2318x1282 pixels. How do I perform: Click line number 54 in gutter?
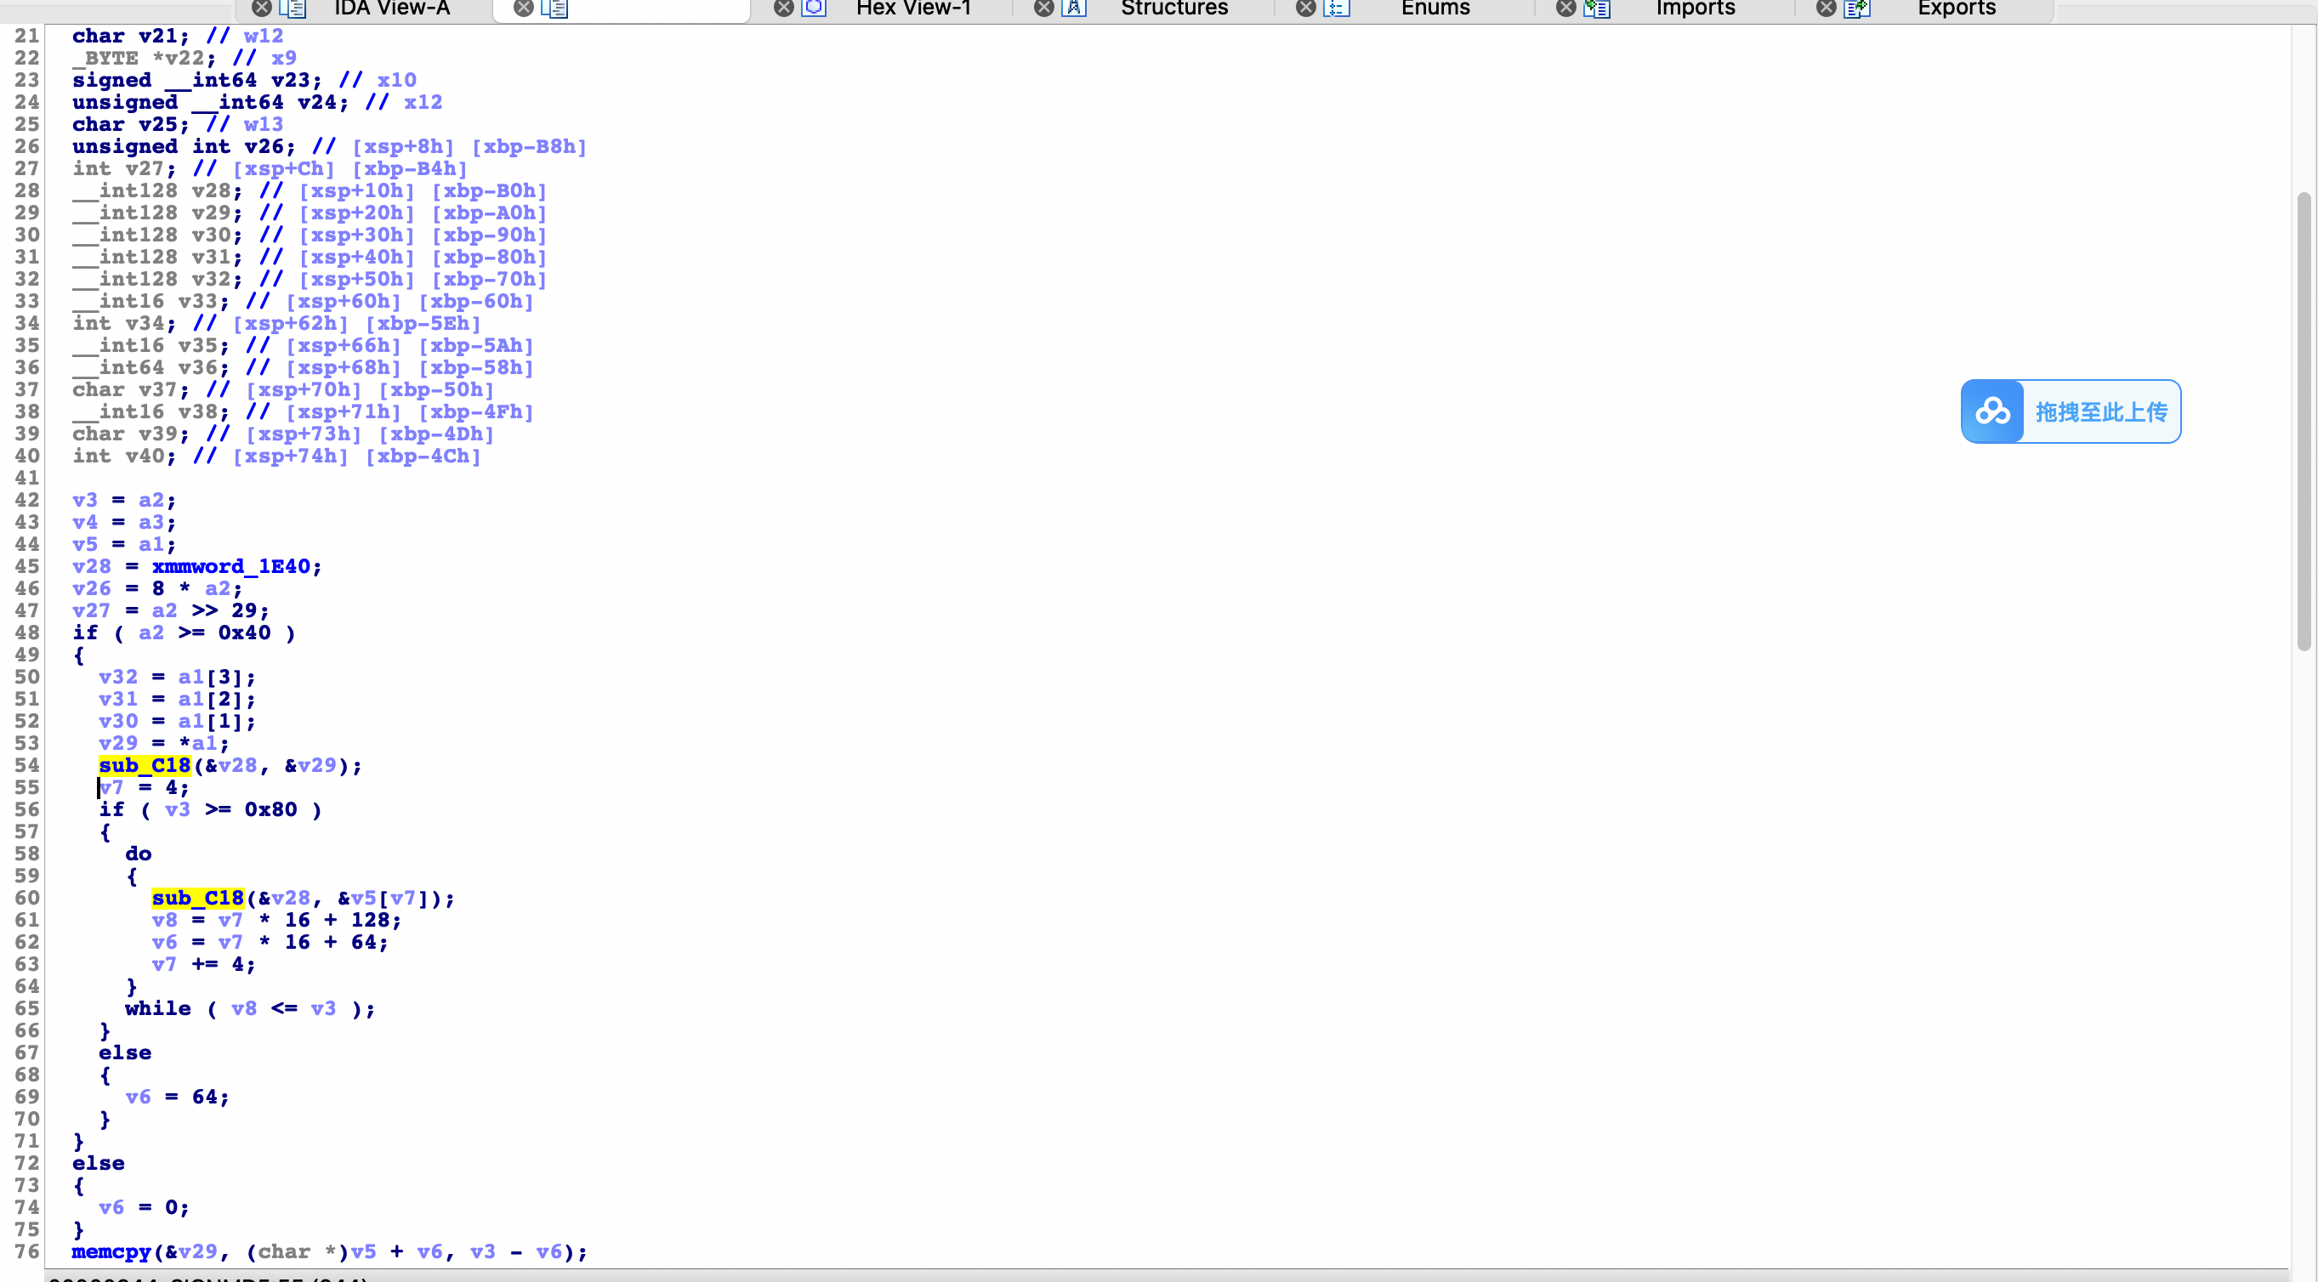(x=27, y=765)
